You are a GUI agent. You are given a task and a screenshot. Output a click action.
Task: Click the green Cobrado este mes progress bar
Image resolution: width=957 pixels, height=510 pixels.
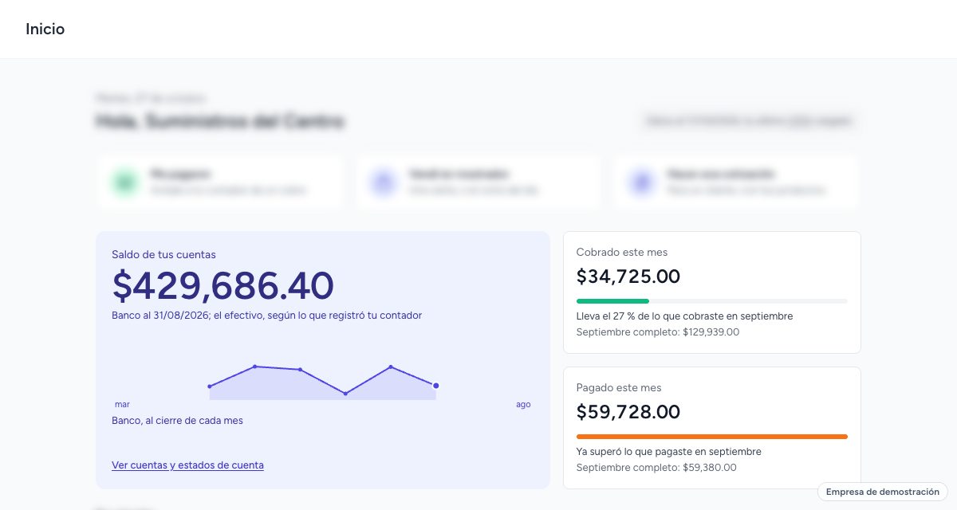(612, 301)
